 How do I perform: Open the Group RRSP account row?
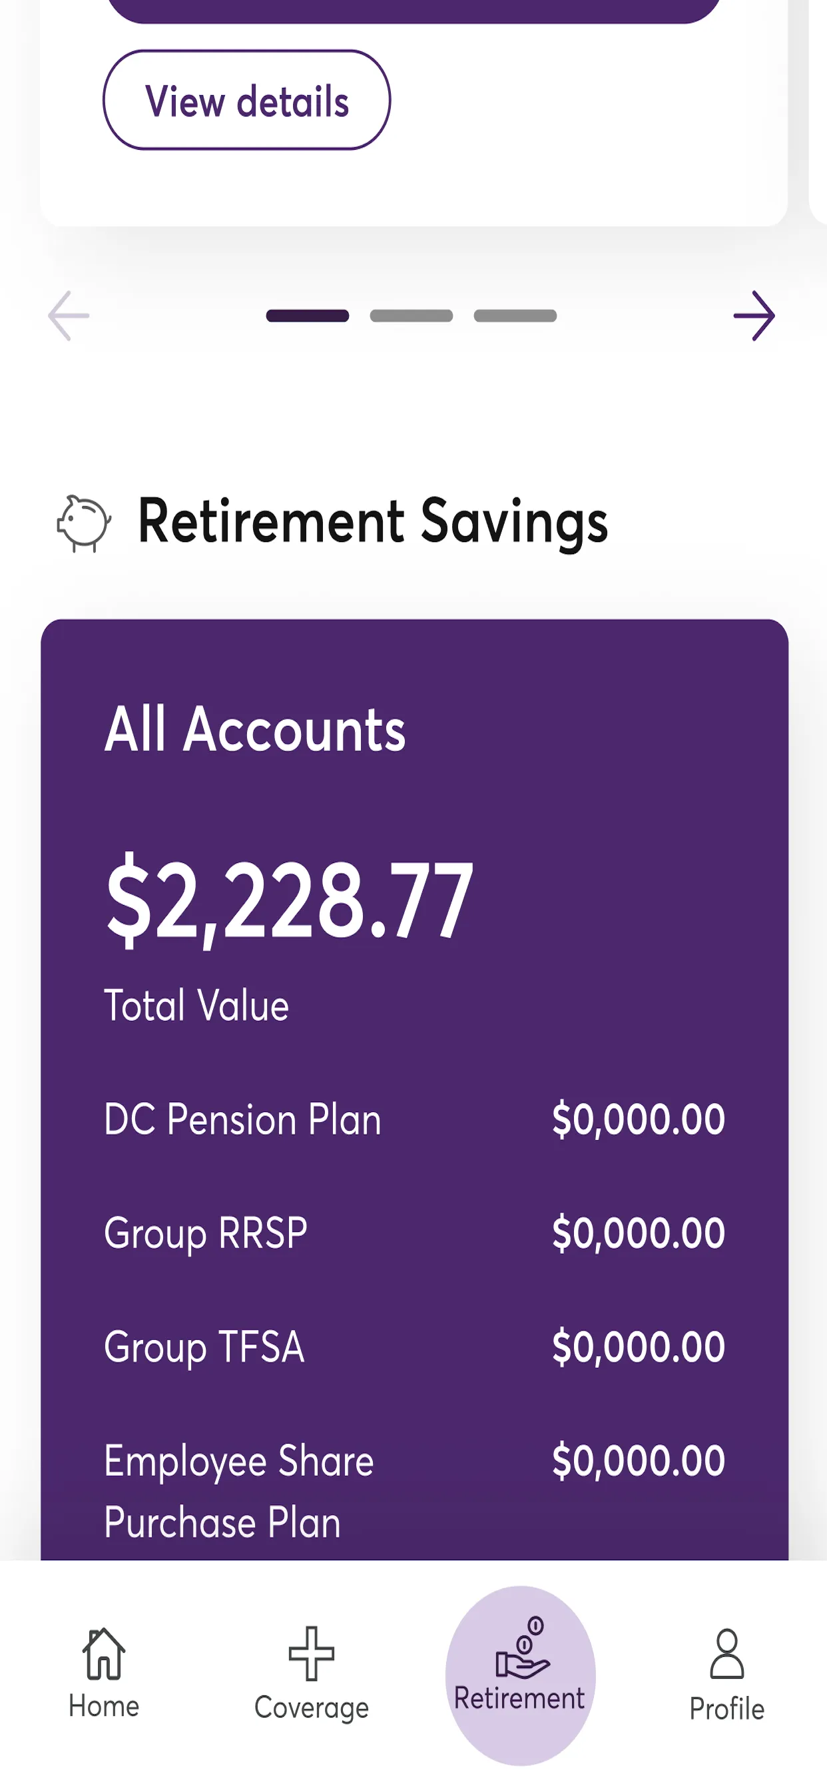414,1233
